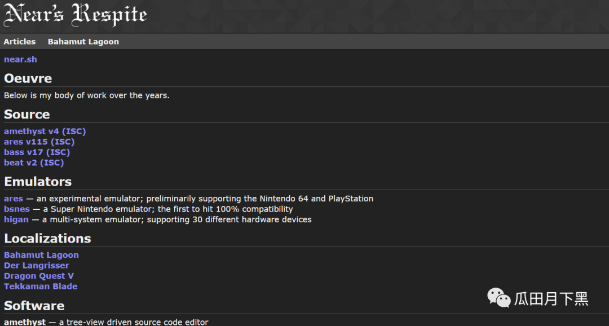Open the bsnes emulator link
Image resolution: width=609 pixels, height=326 pixels.
coord(17,209)
